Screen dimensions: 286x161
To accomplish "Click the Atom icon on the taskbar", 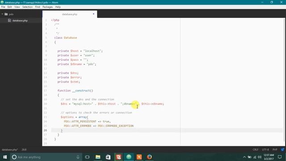I will [x=129, y=157].
